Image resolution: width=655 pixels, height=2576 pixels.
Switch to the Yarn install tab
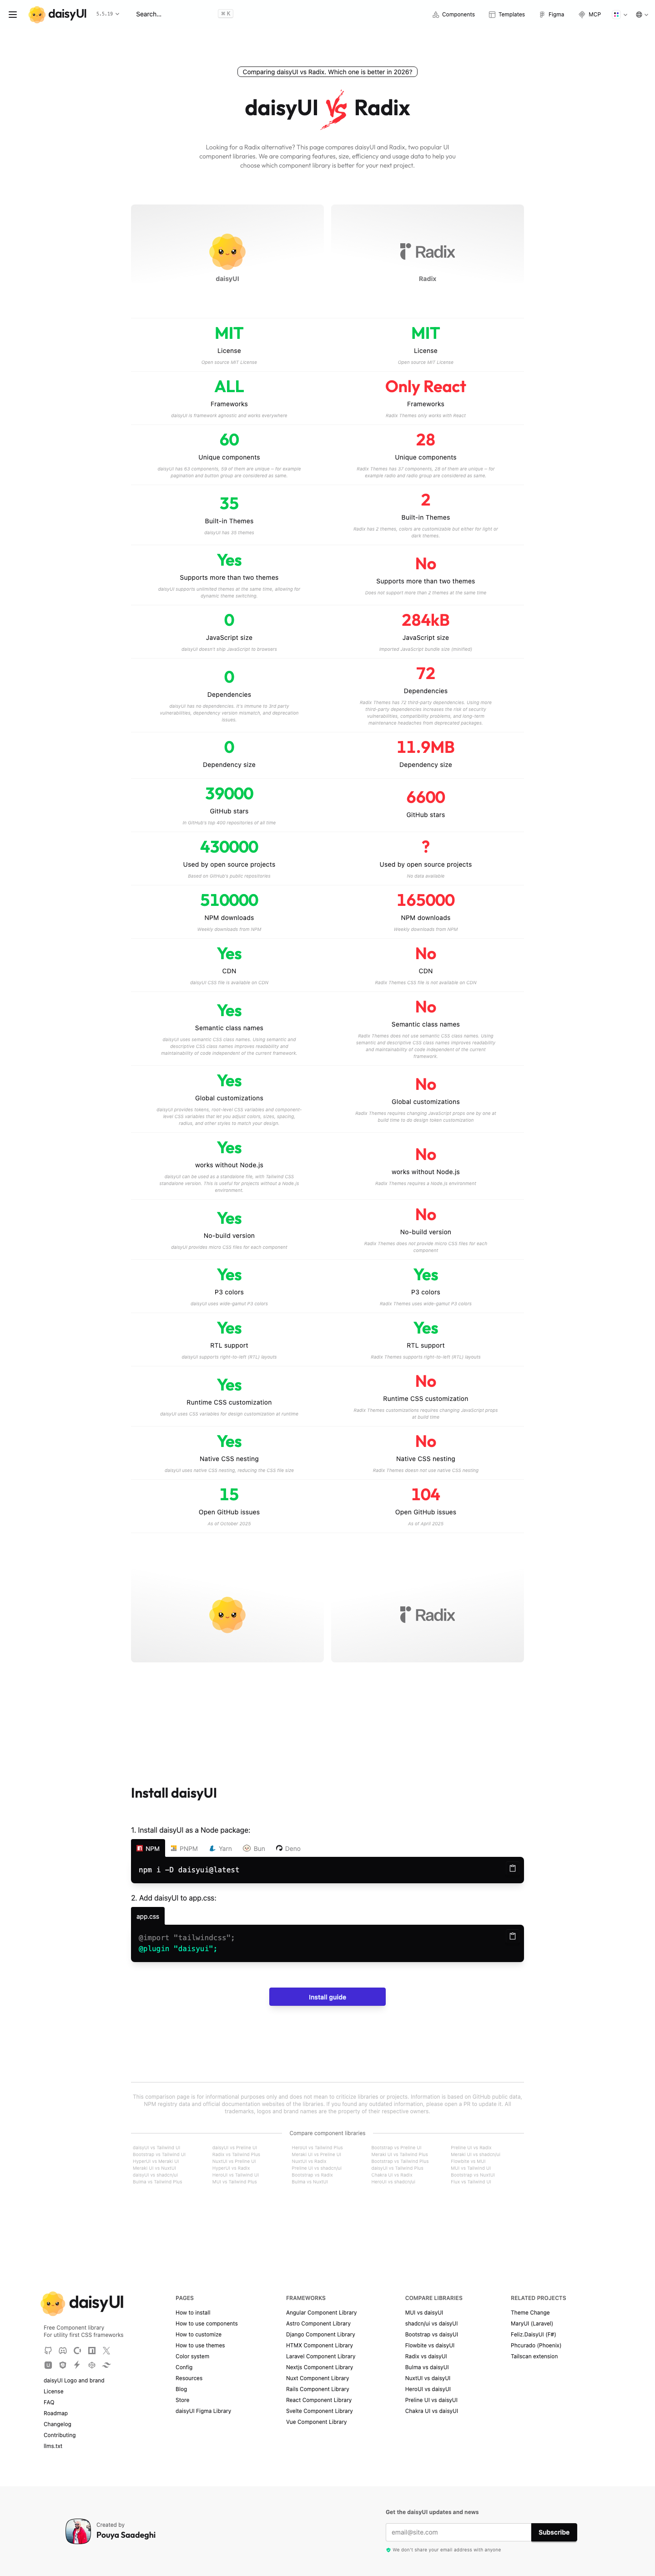[x=220, y=1848]
